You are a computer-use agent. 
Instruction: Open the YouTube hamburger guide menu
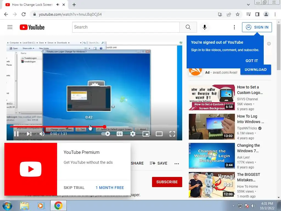point(10,27)
